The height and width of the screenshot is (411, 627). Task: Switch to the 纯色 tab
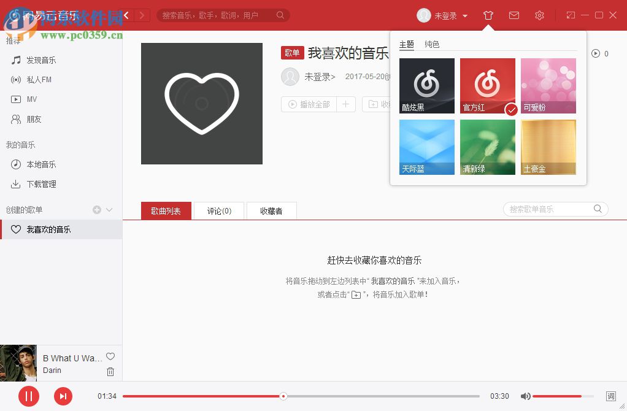click(x=431, y=44)
